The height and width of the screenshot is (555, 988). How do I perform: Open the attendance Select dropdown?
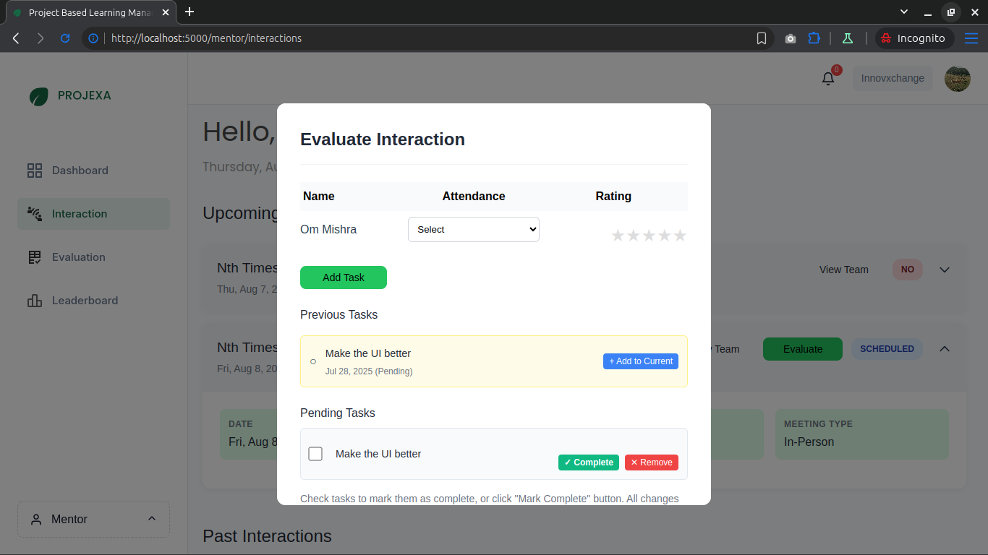coord(473,229)
